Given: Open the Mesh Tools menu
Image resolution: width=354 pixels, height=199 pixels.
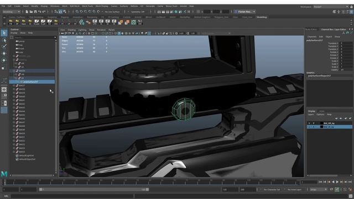Looking at the screenshot, I should 87,6.
